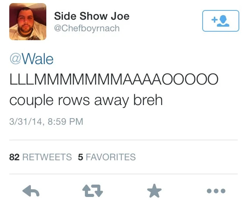Open Side Show Joe's profile photo
The image size is (247, 207).
28,22
